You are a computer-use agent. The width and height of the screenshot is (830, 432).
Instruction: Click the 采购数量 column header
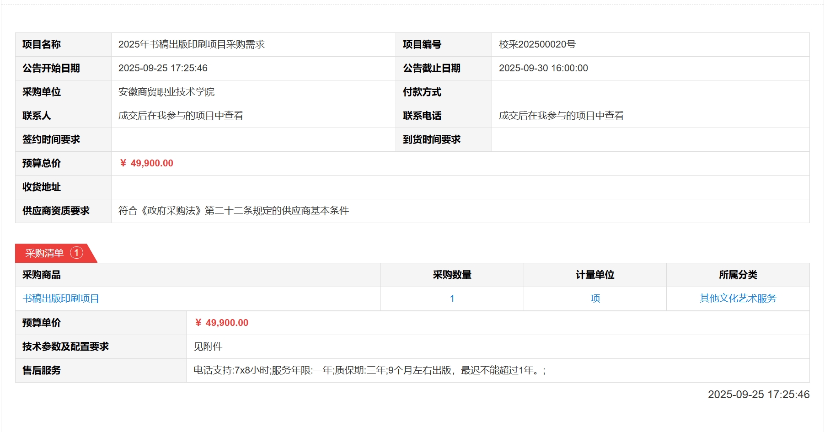click(x=452, y=275)
